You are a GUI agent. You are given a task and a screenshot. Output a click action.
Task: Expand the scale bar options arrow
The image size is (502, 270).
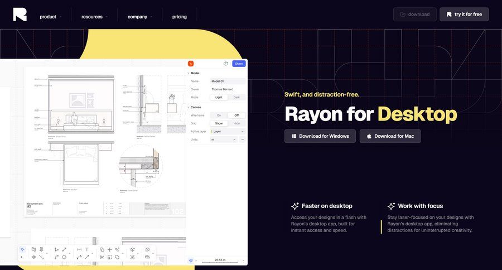(x=243, y=261)
